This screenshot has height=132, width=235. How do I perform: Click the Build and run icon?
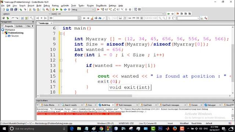point(61,10)
